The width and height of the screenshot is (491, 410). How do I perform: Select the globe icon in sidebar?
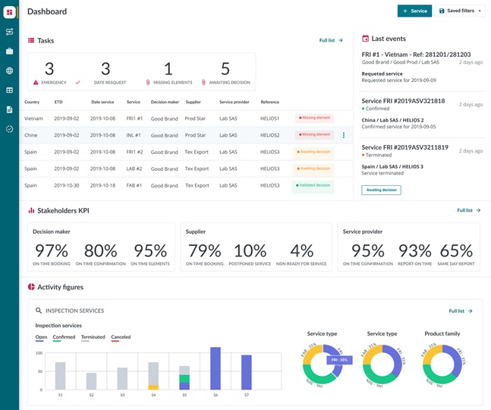click(x=9, y=71)
